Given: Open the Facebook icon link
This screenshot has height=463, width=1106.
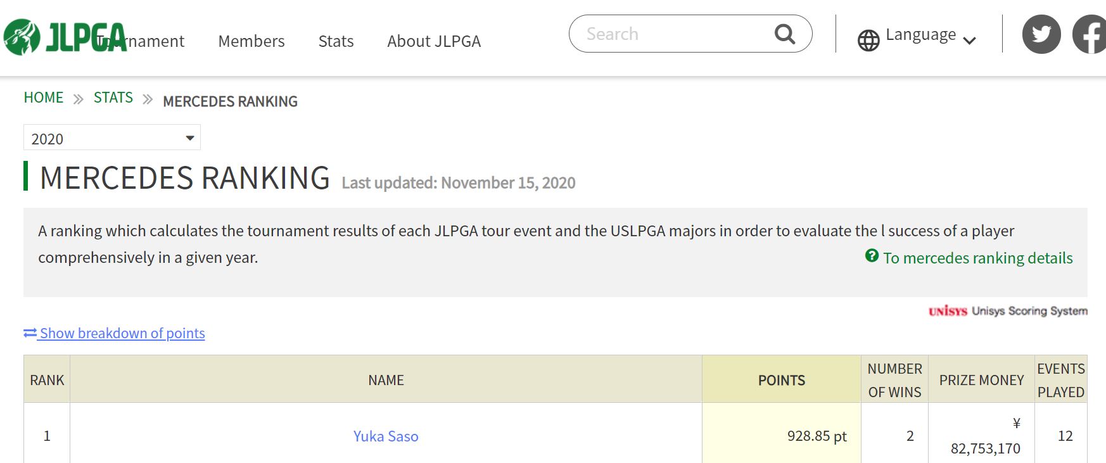Looking at the screenshot, I should point(1090,34).
